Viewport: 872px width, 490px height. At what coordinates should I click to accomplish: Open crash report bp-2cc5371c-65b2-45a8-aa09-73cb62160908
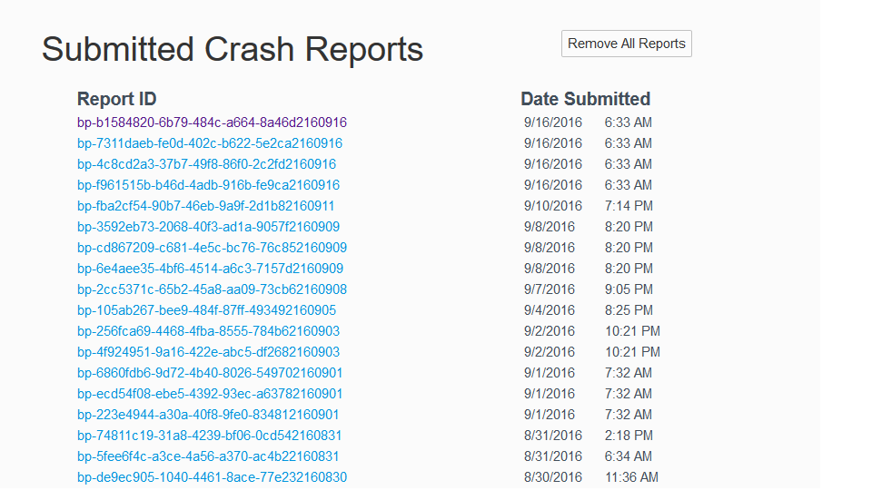[212, 289]
